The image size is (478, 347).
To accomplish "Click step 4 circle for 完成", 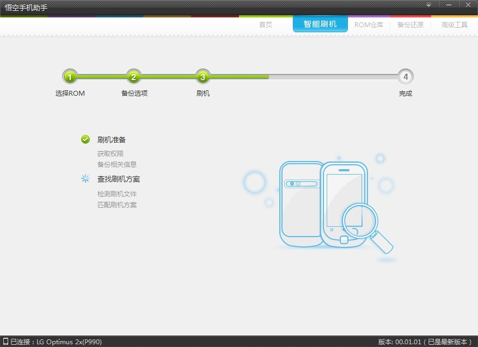I will (x=406, y=77).
